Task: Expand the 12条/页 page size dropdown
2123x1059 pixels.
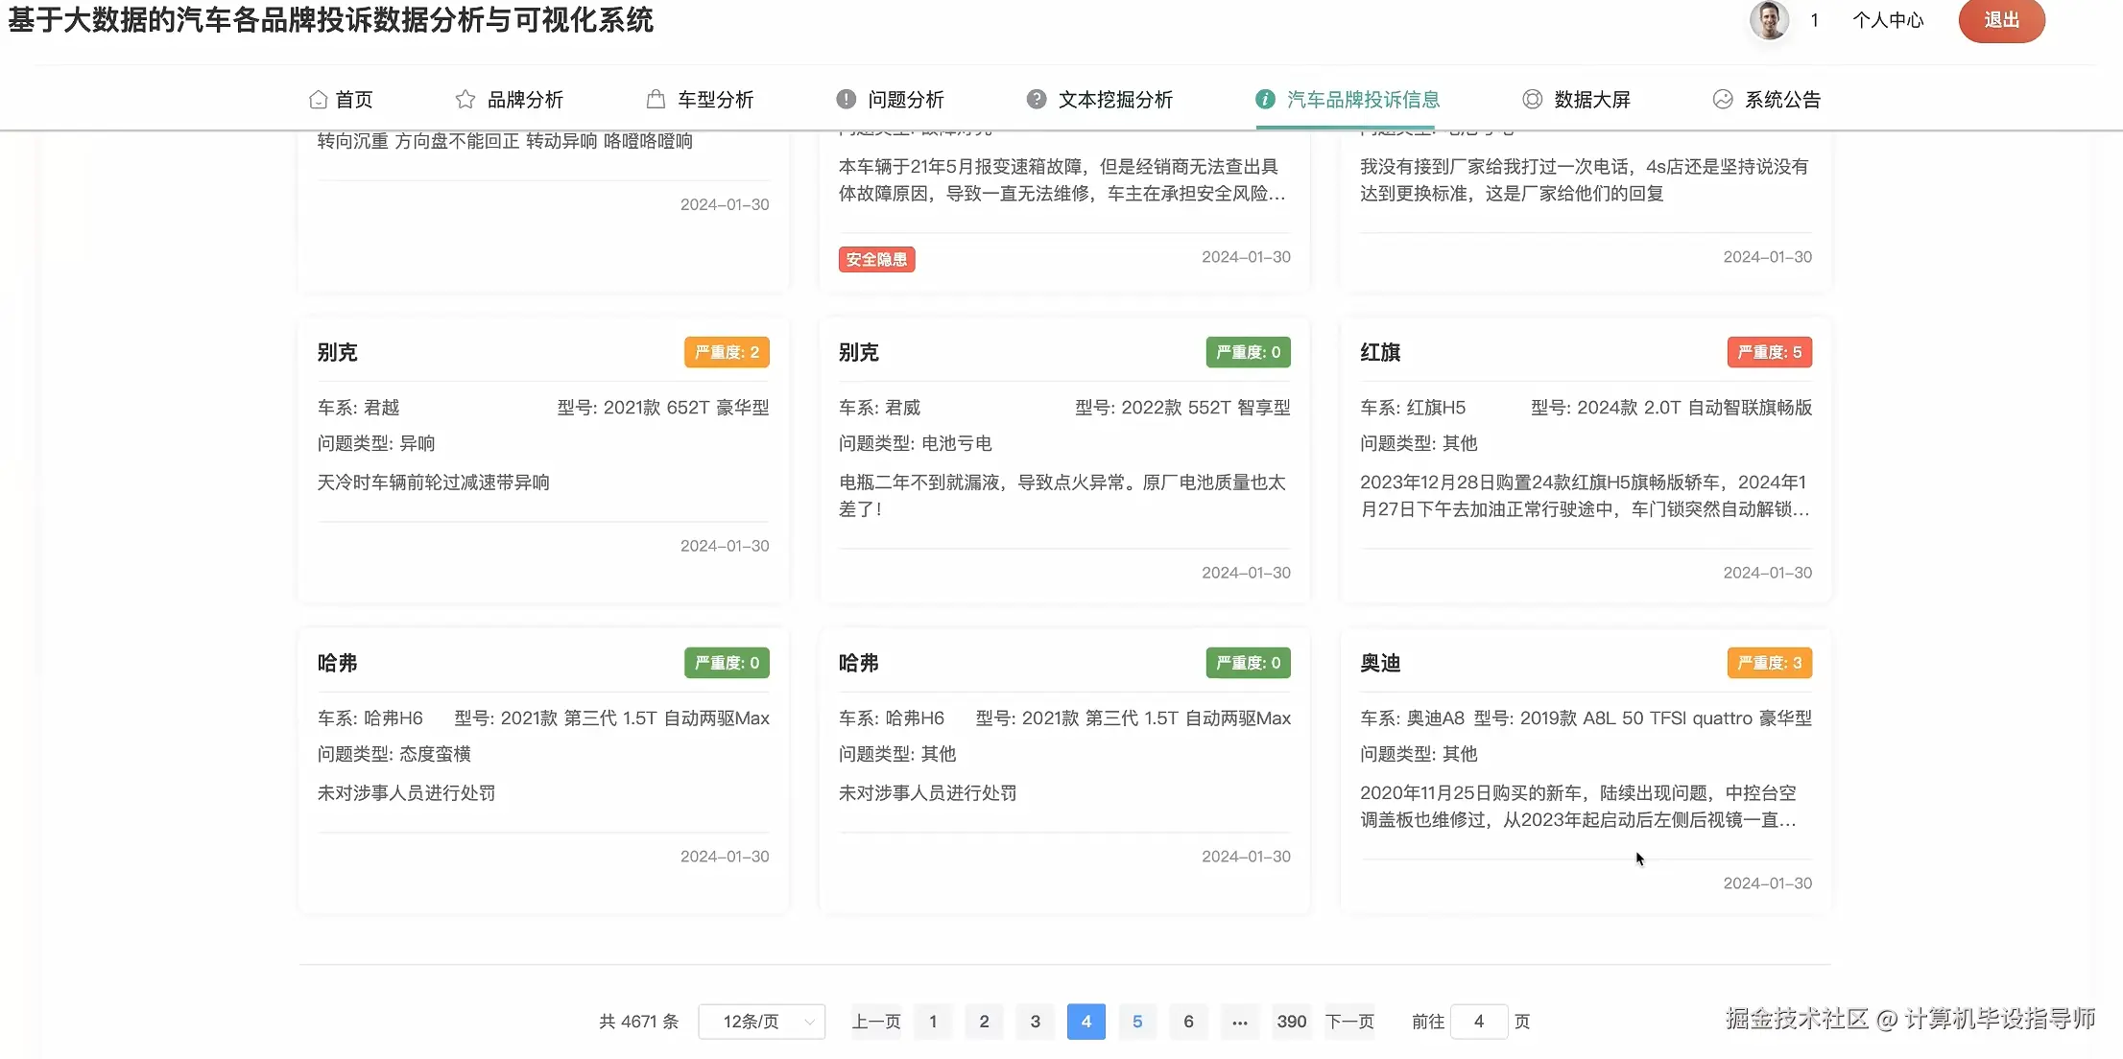Action: (x=762, y=1022)
